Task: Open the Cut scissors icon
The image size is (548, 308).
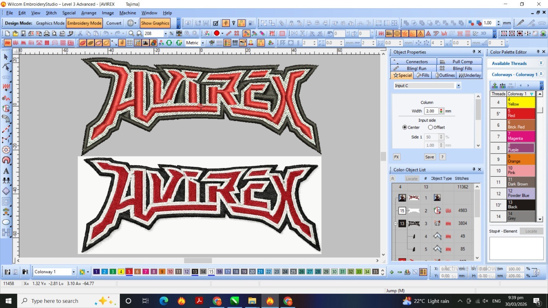Action: pos(80,33)
